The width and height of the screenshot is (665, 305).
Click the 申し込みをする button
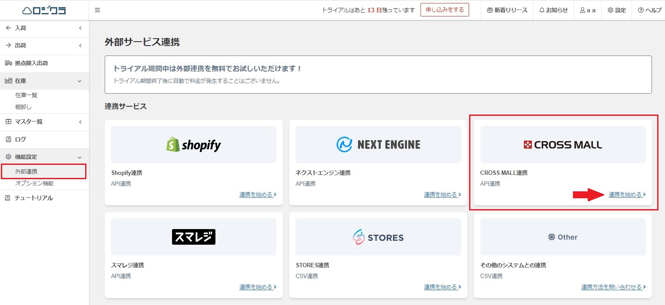coord(444,10)
